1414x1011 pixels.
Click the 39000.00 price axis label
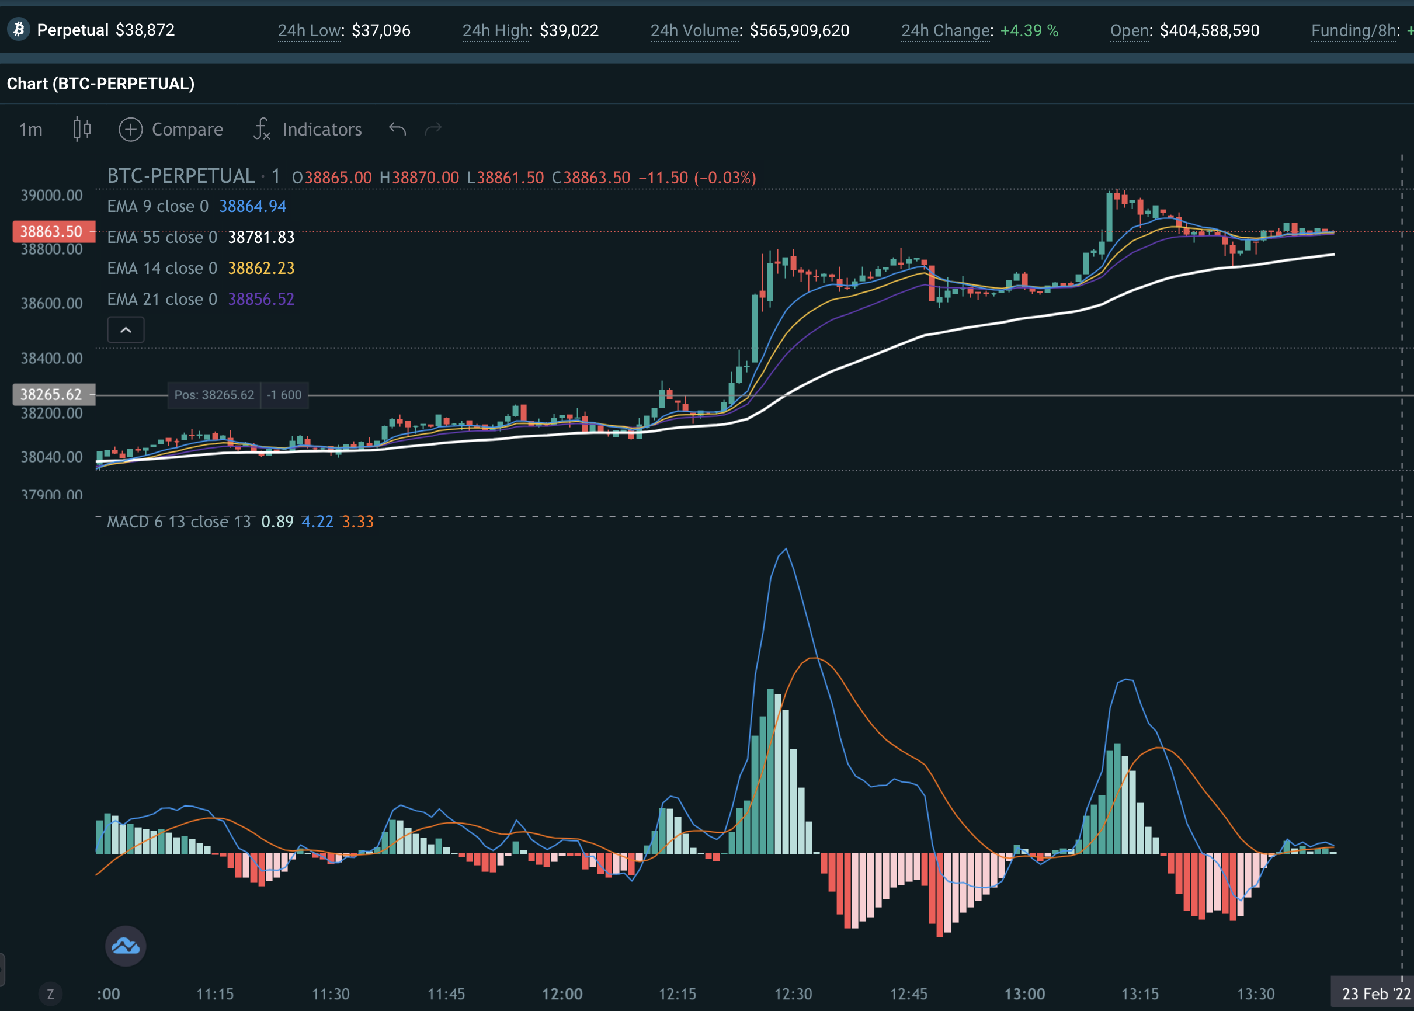[51, 196]
